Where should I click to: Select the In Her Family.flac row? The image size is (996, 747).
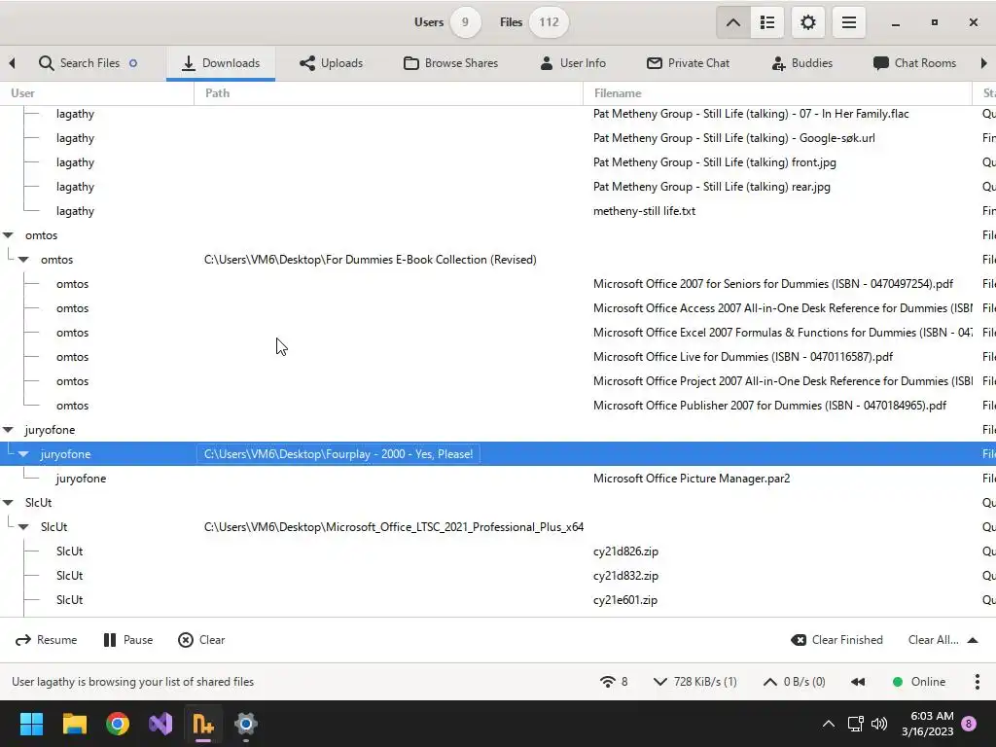pyautogui.click(x=498, y=114)
